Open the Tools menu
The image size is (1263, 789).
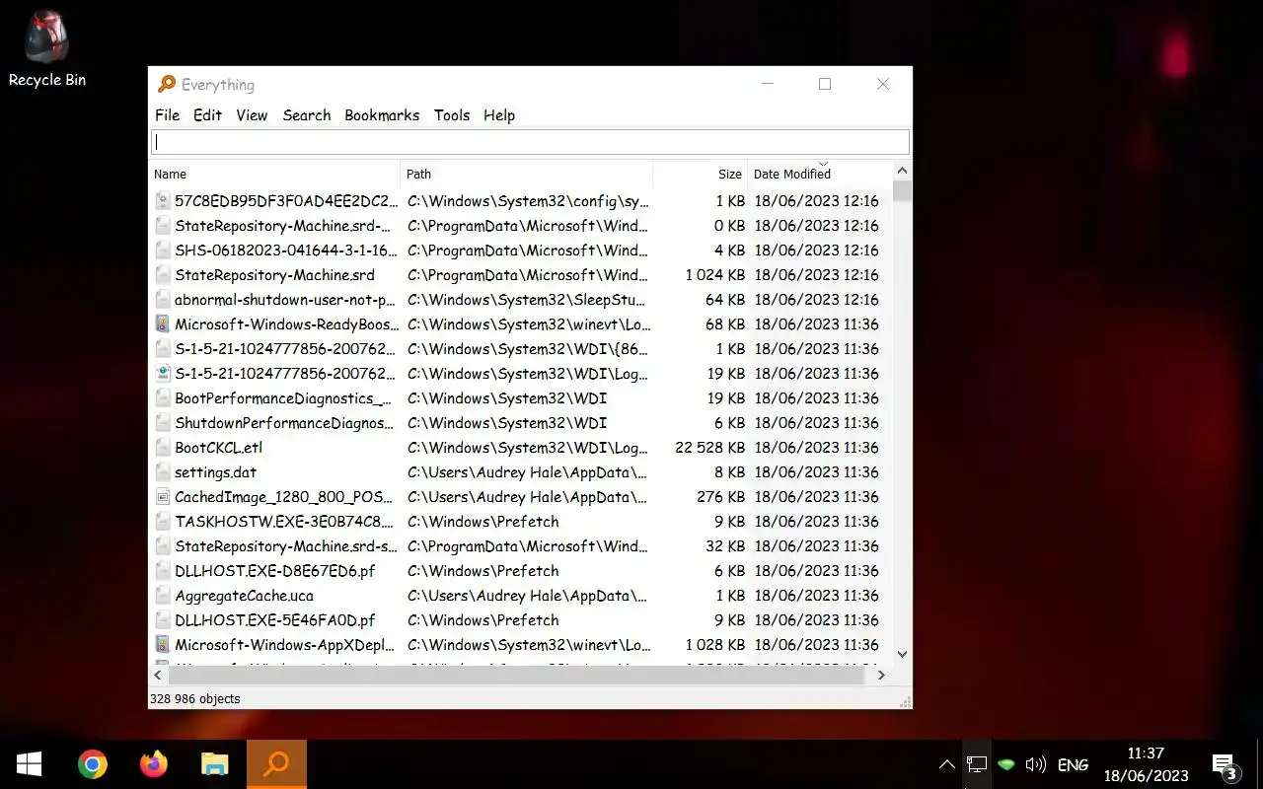[x=452, y=115]
